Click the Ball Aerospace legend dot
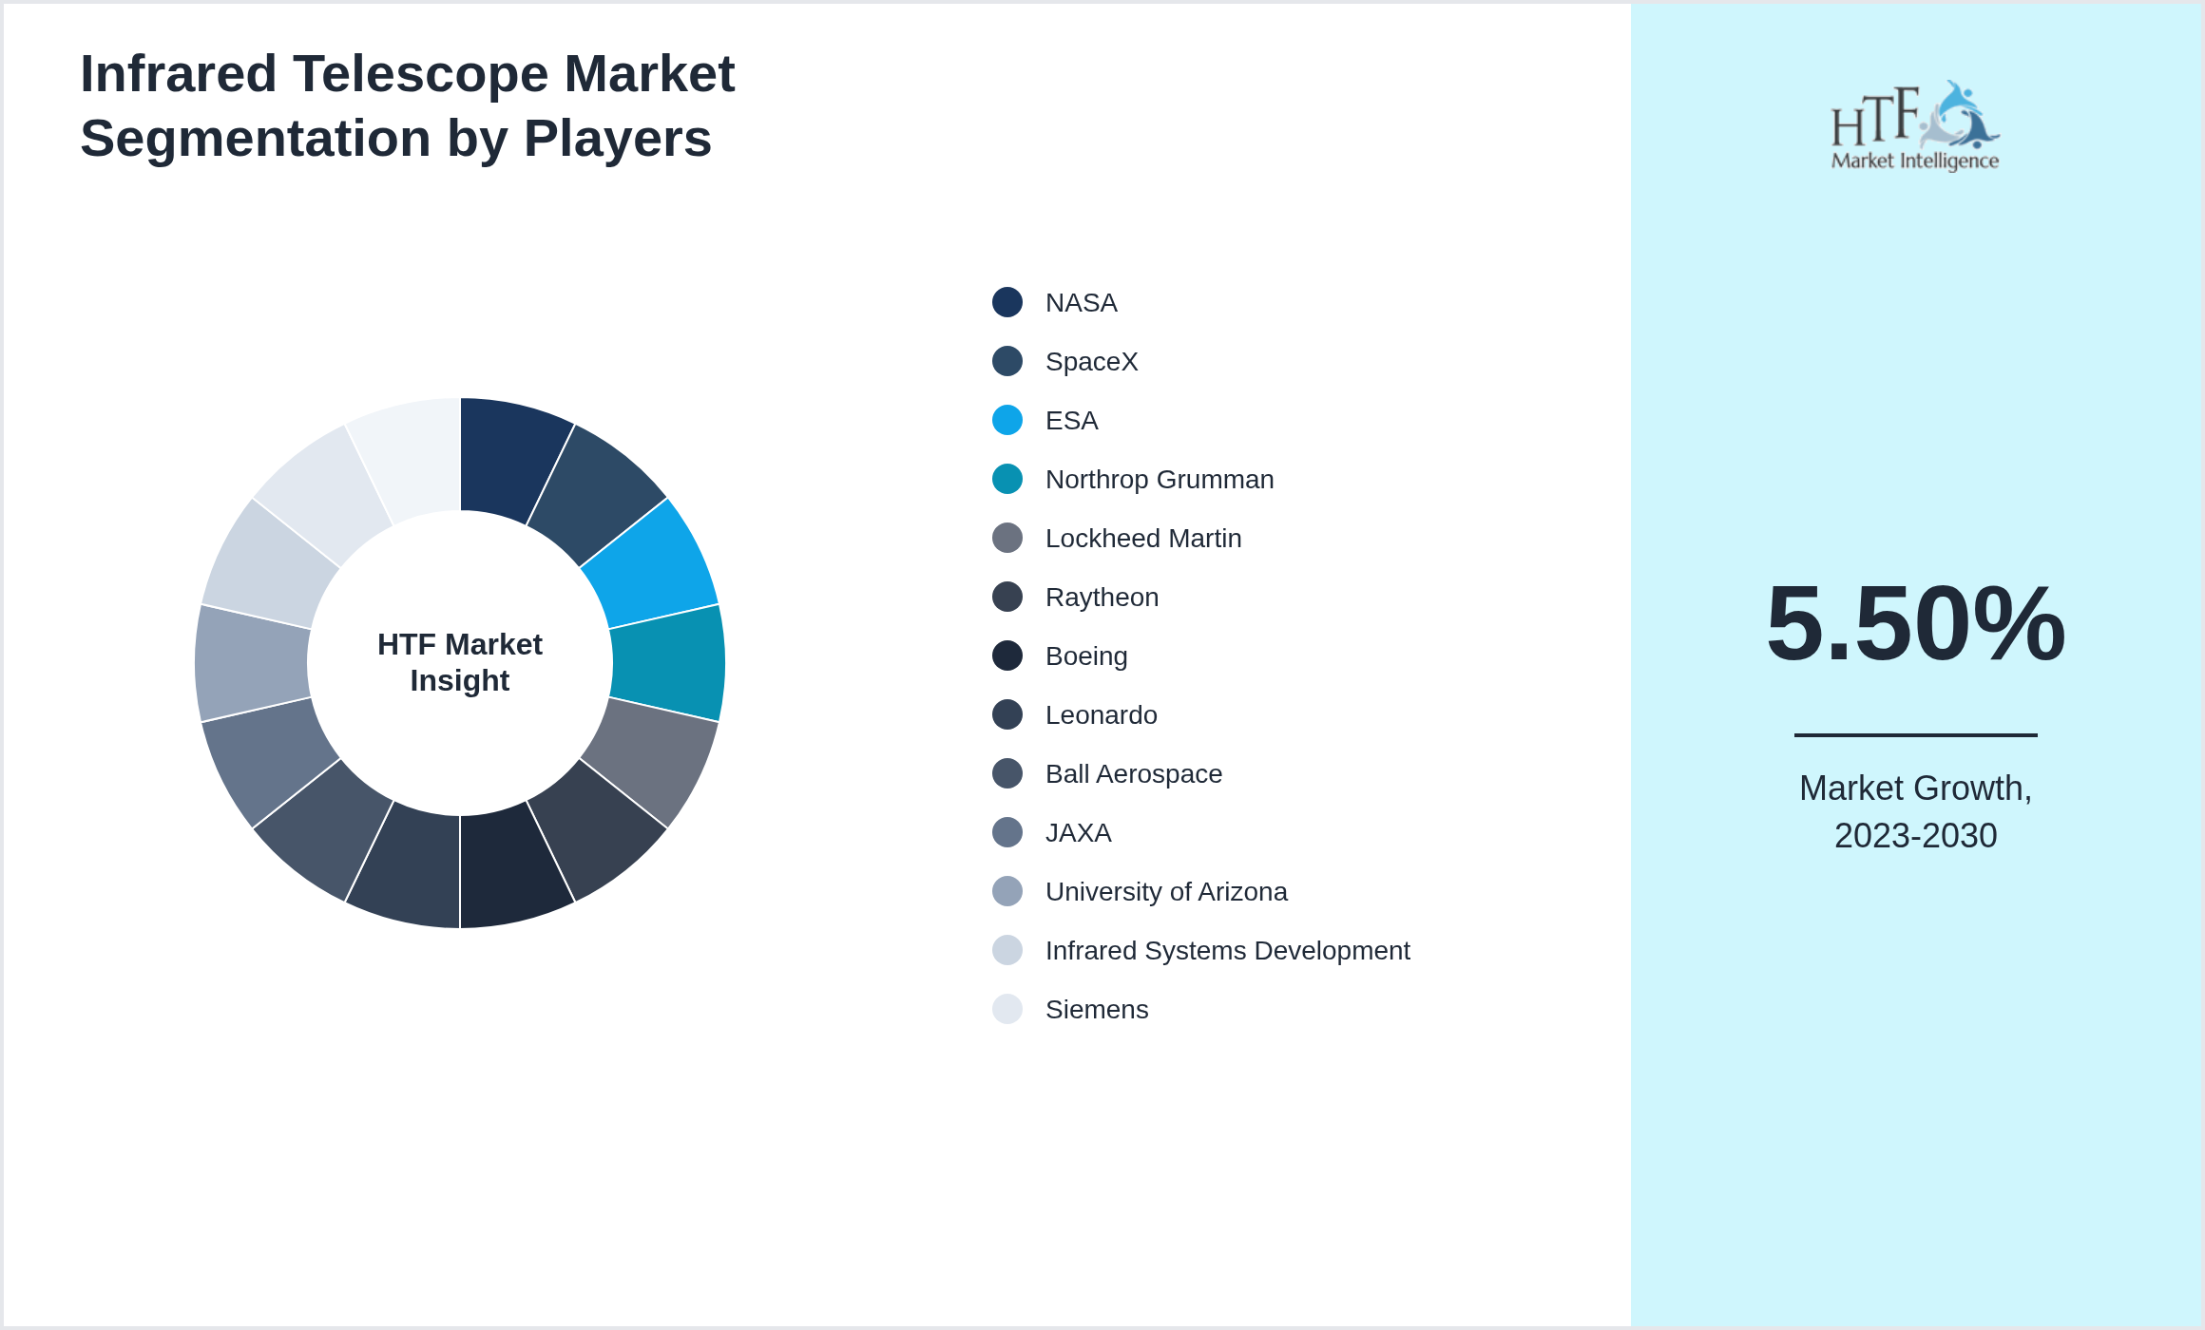Image resolution: width=2205 pixels, height=1330 pixels. (x=1007, y=773)
